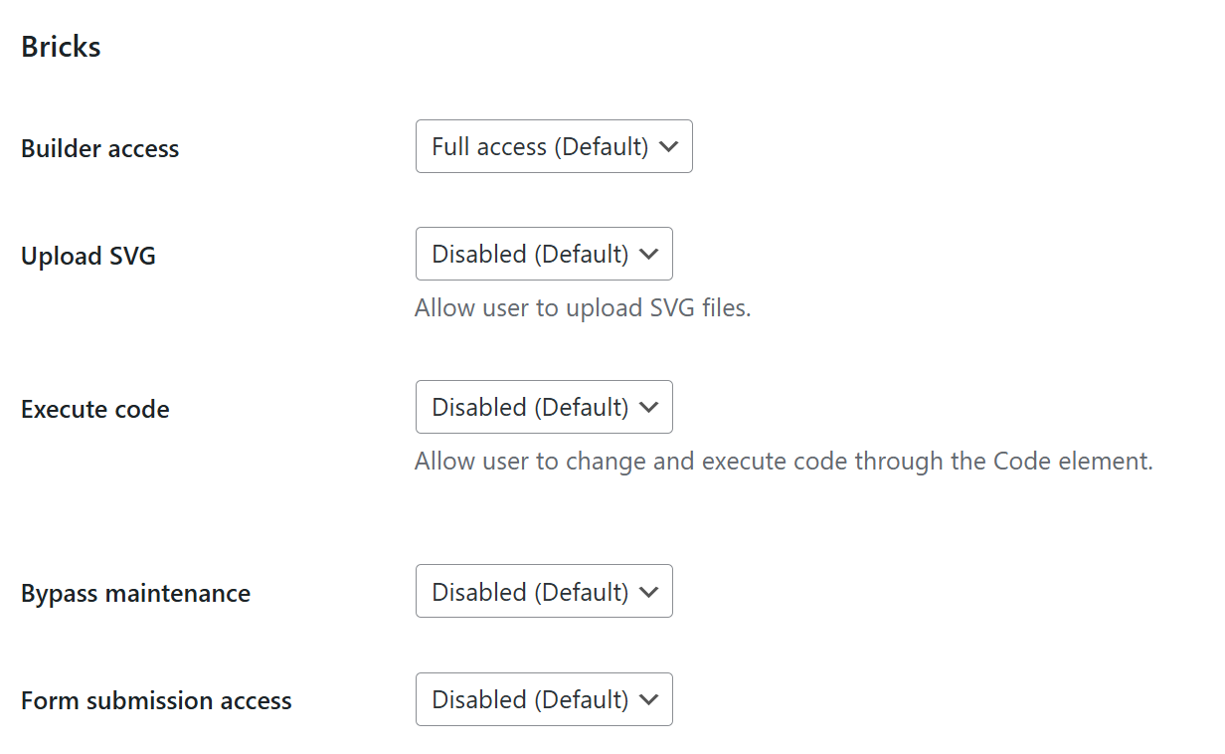Expand the Form submission access select
1225x754 pixels.
pos(544,699)
